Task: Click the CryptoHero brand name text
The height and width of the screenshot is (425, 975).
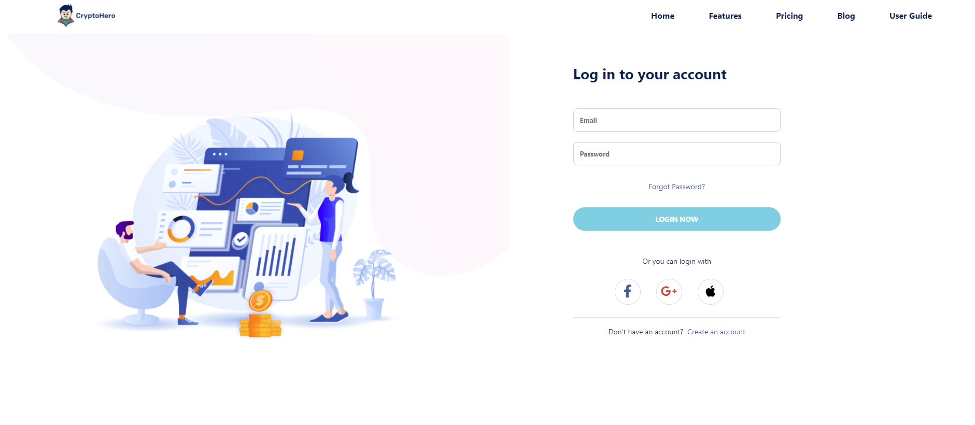Action: (95, 16)
